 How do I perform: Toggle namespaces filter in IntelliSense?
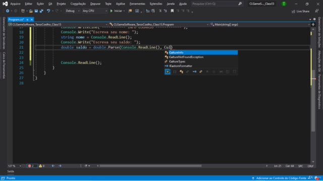pos(175,71)
